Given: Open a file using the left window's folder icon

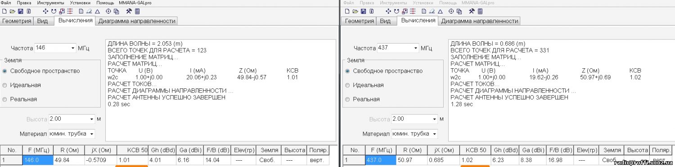Looking at the screenshot, I should coord(13,11).
